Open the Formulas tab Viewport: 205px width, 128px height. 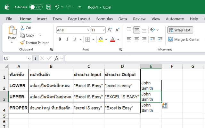pyautogui.click(x=104, y=19)
